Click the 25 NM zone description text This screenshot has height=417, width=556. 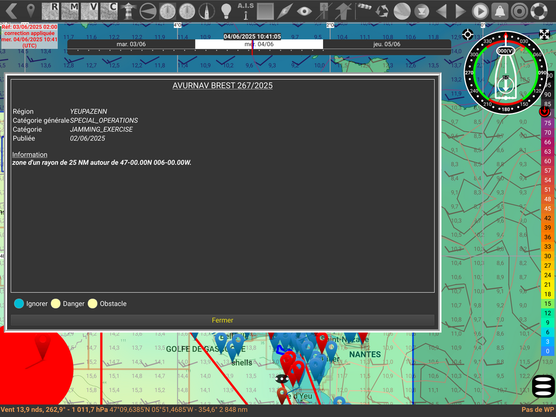click(102, 163)
